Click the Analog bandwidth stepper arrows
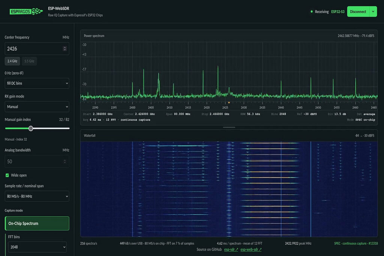Image resolution: width=384 pixels, height=256 pixels. (64, 161)
